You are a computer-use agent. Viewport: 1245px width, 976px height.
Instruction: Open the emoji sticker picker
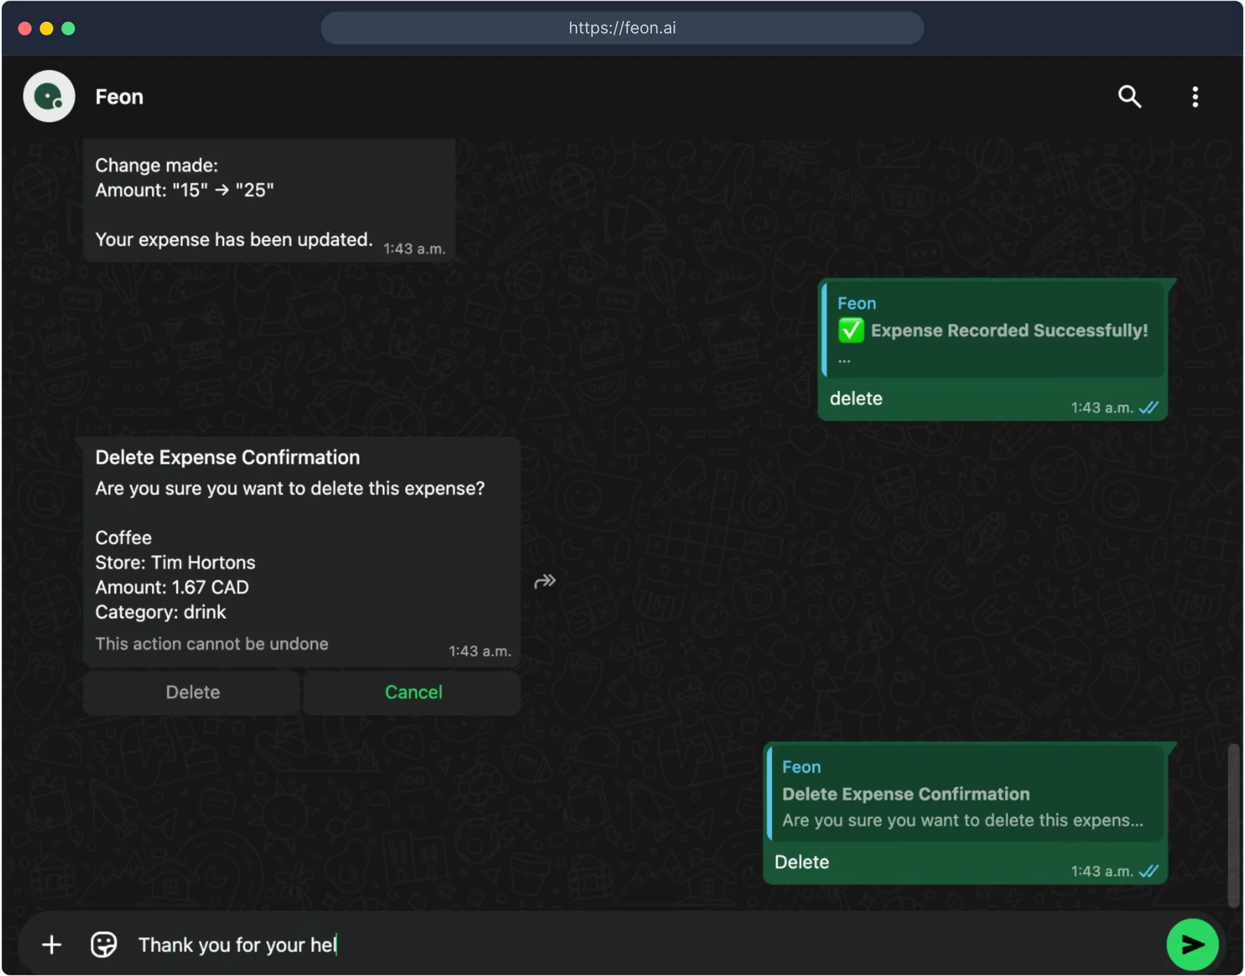click(103, 944)
